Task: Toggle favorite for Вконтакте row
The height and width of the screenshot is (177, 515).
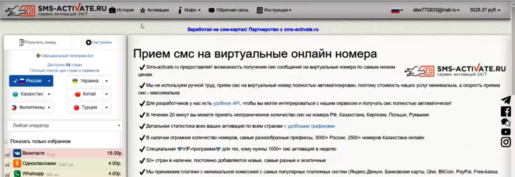Action: coord(7,154)
